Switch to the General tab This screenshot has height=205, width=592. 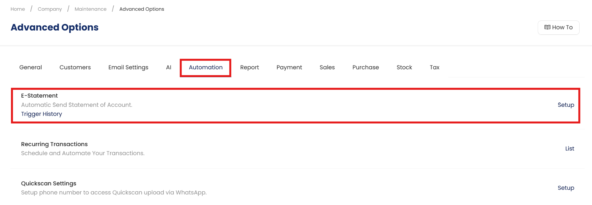31,67
